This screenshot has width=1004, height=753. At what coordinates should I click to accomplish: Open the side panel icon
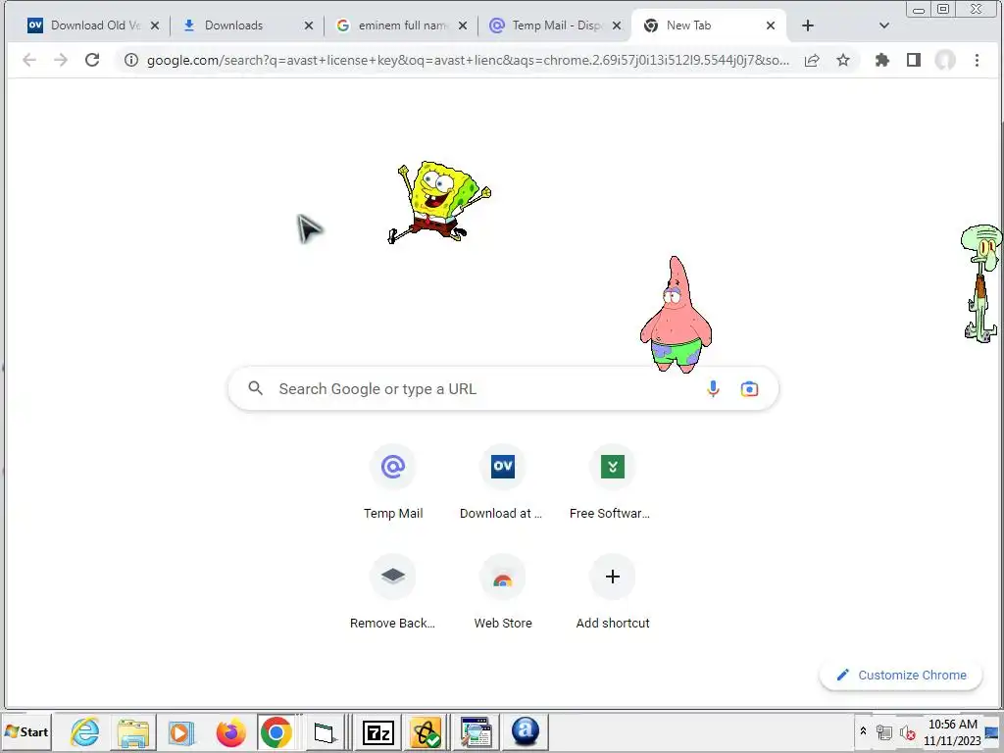[x=914, y=60]
